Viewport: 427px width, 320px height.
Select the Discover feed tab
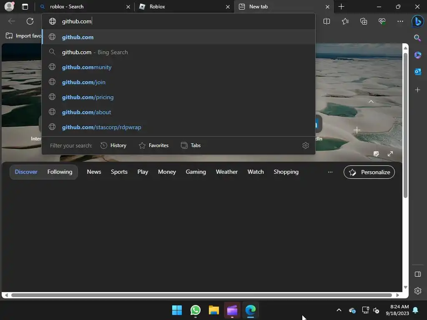pyautogui.click(x=26, y=172)
